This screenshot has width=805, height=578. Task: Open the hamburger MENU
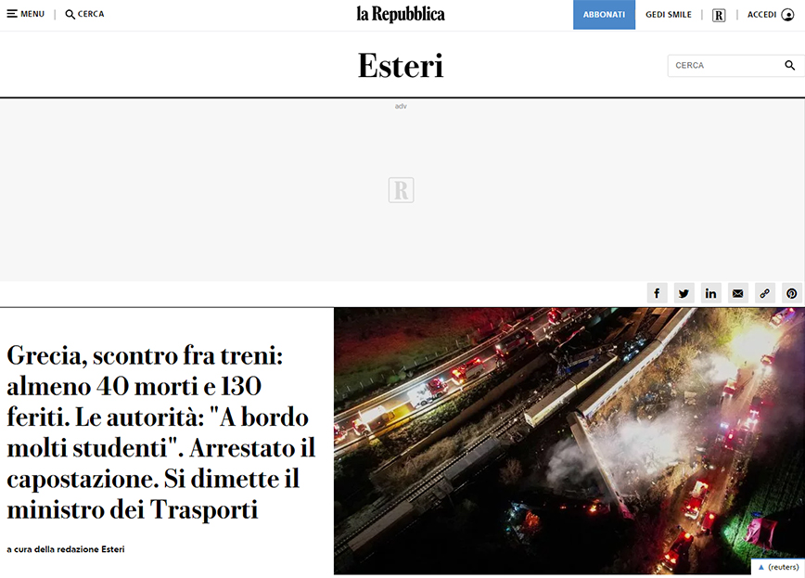[26, 15]
